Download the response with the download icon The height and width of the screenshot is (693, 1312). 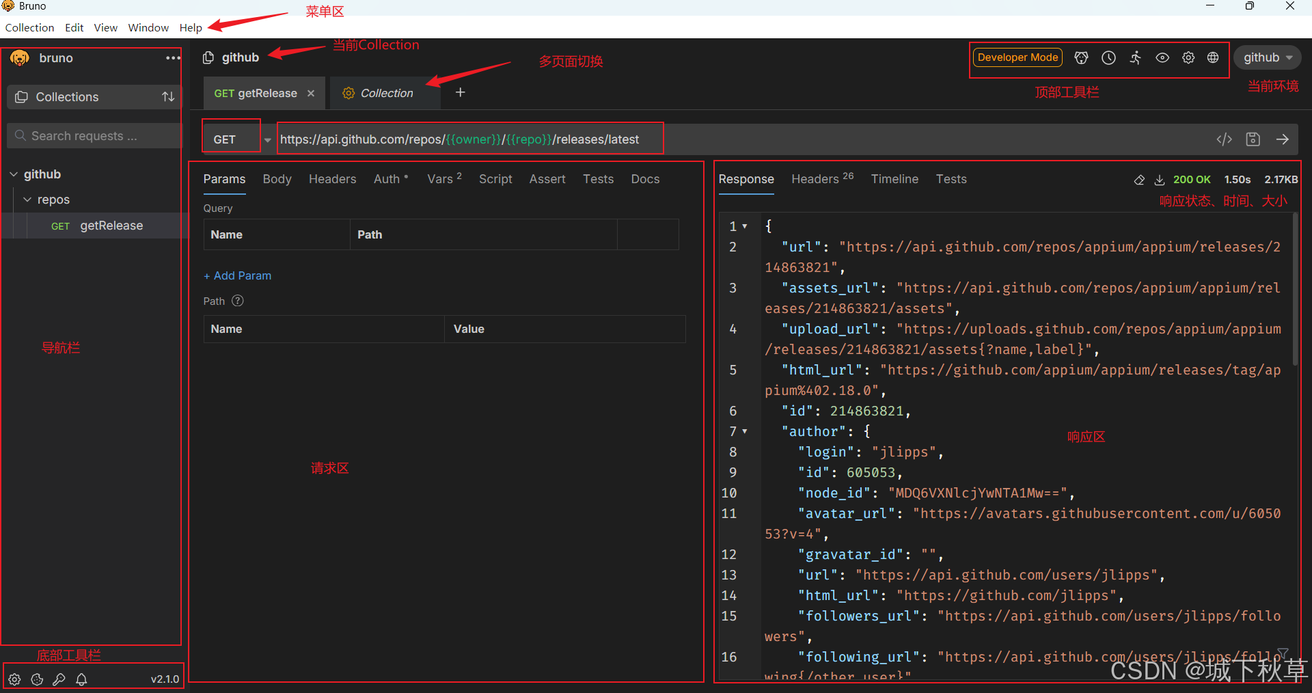click(x=1160, y=180)
